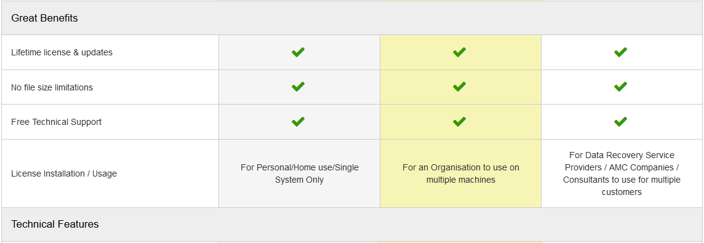
Task: Click No file size limitations checkmark, first column
Action: (298, 87)
